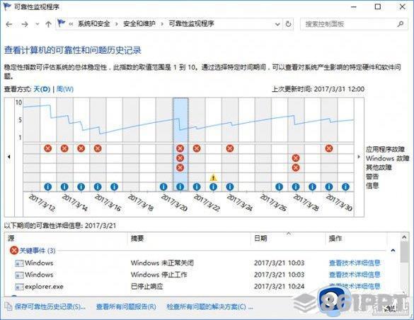Click the search magnifier icon
This screenshot has height=320, width=414.
(401, 24)
